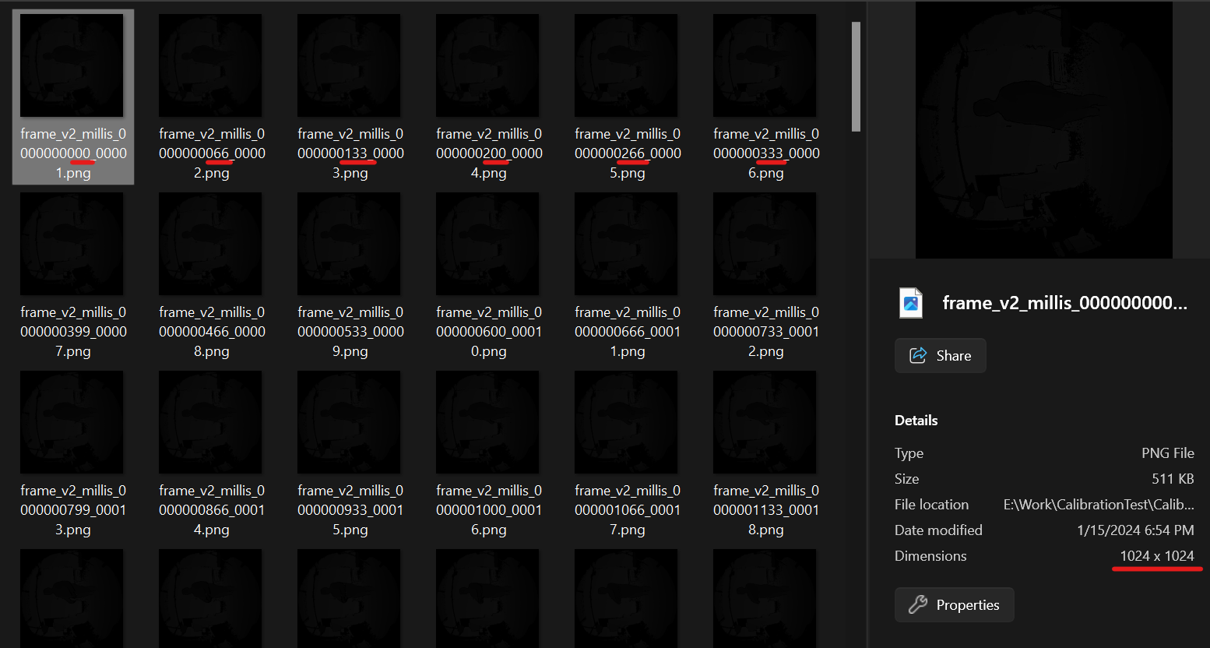The image size is (1210, 648).
Task: Select the file ending 600_00010.png
Action: click(x=487, y=245)
